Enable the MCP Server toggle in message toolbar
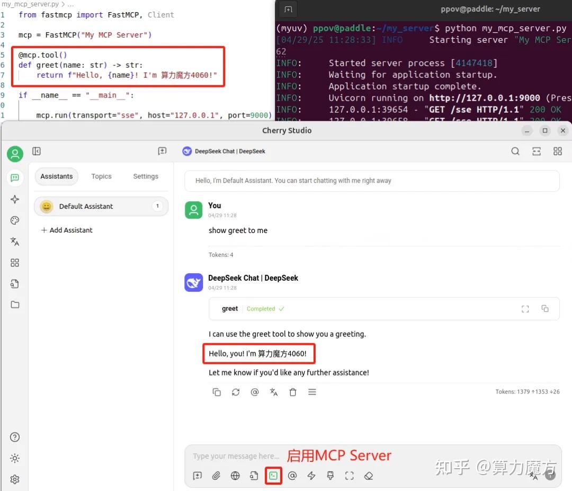Viewport: 572px width, 491px height. 273,475
